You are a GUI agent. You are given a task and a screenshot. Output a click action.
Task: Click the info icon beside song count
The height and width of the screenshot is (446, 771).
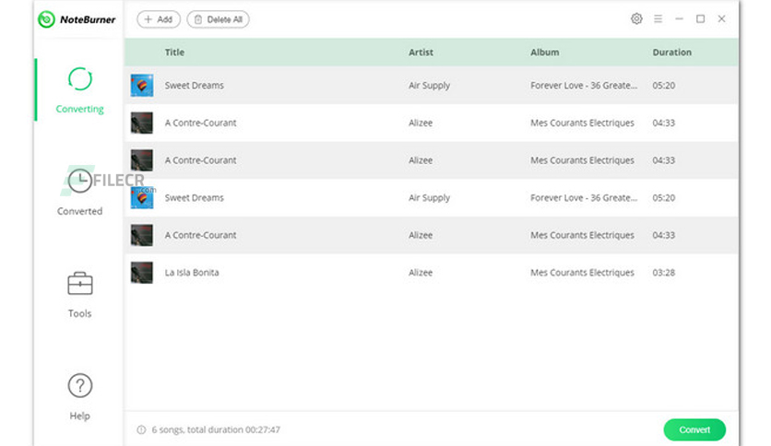(142, 429)
